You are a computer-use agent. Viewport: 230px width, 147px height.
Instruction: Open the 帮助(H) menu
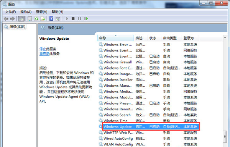tap(58, 12)
